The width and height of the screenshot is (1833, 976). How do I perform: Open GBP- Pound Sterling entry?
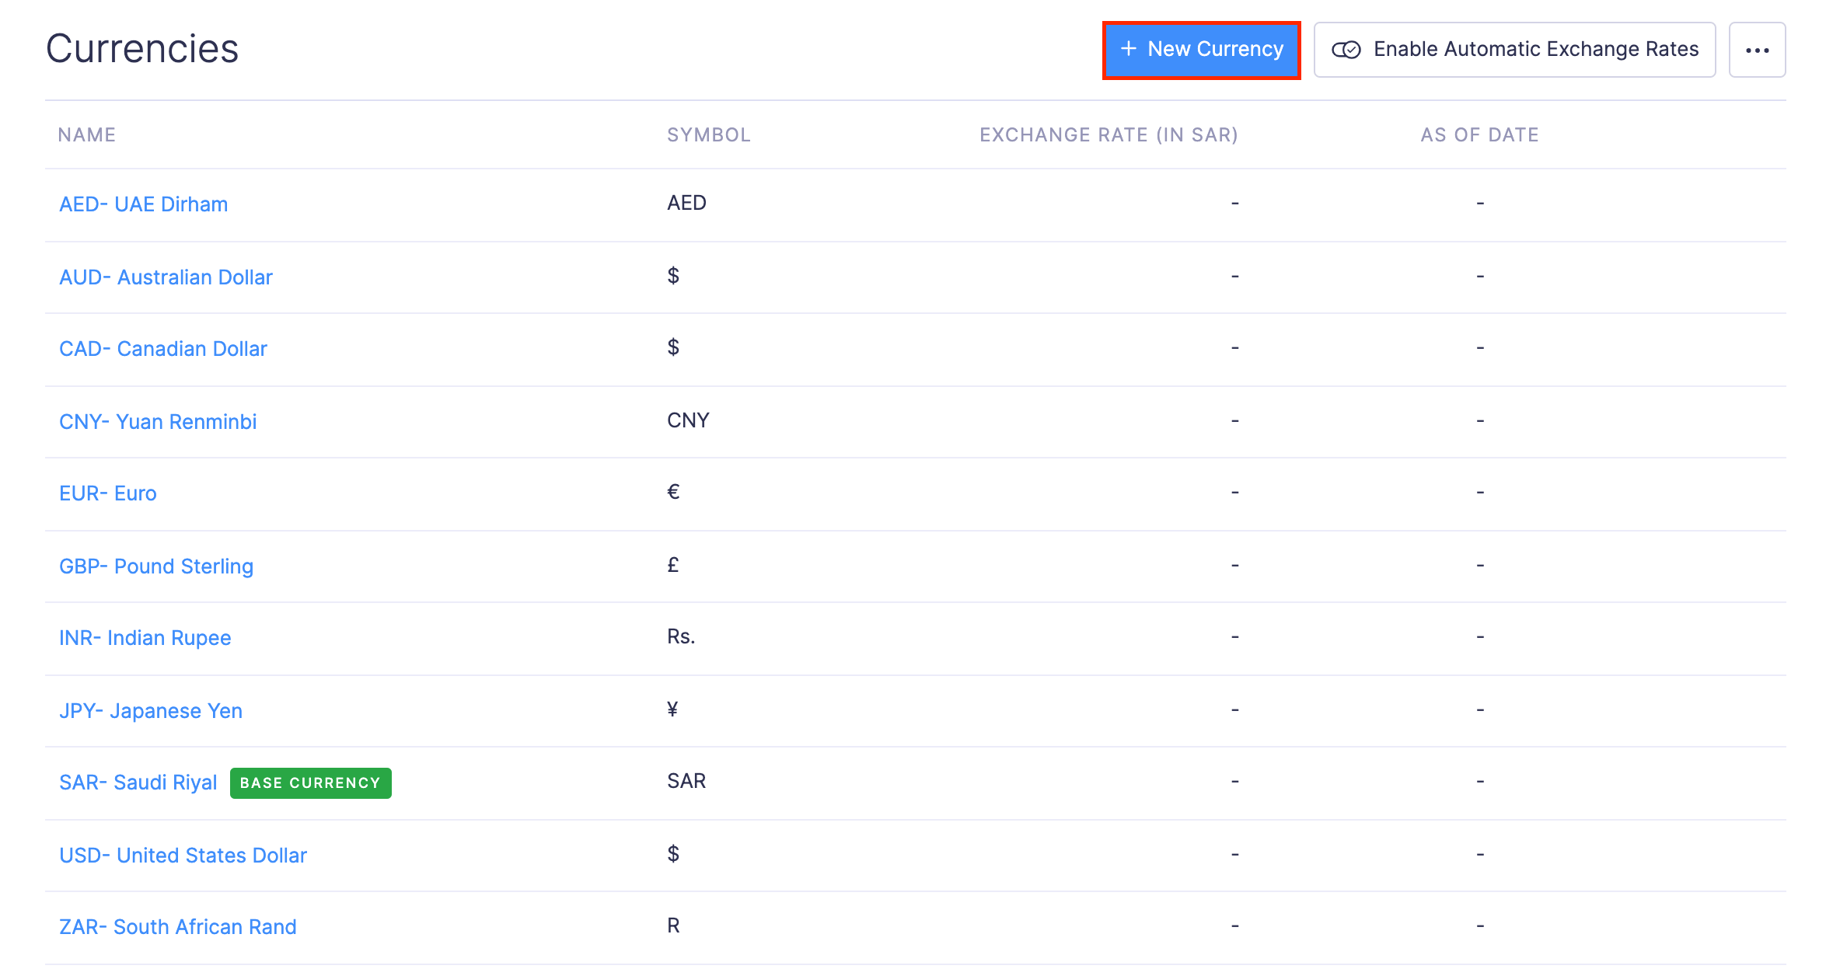(x=156, y=566)
